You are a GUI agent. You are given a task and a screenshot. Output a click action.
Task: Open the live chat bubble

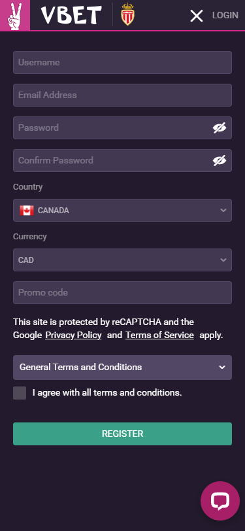point(220,500)
